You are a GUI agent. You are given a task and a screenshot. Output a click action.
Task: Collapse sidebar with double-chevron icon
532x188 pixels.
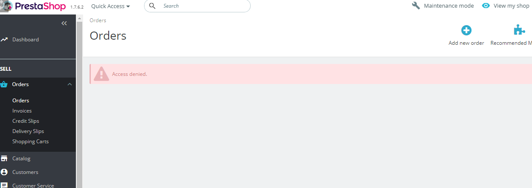[64, 23]
